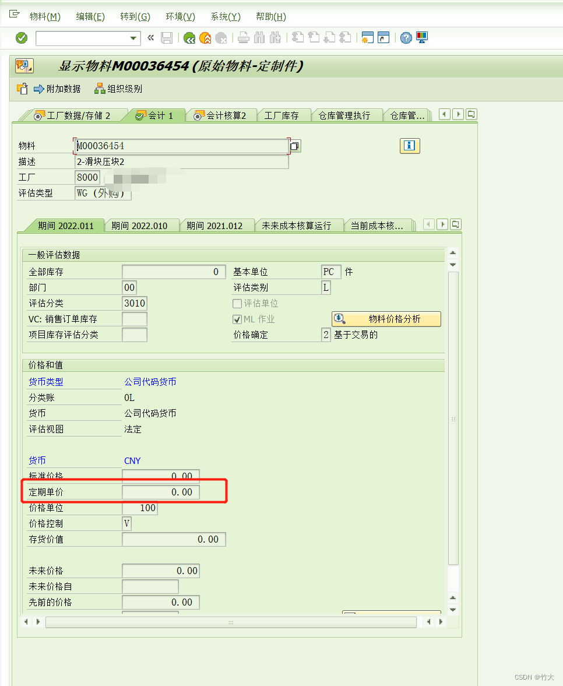Click the information icon beside the material field
Screen dimensions: 563x686
pos(410,146)
